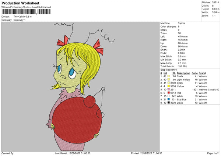Click the 'EndX:' label

pos(164,50)
